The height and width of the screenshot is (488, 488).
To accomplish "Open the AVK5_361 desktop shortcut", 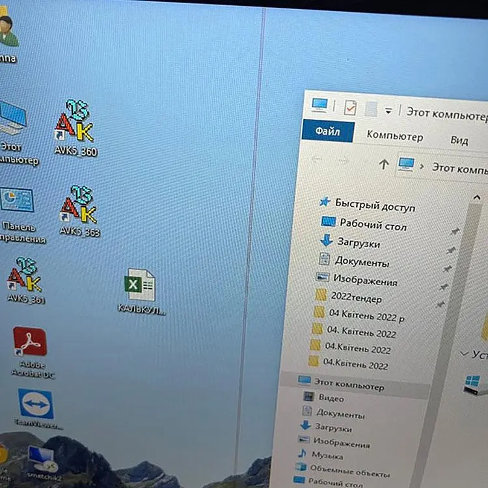I will coord(25,280).
